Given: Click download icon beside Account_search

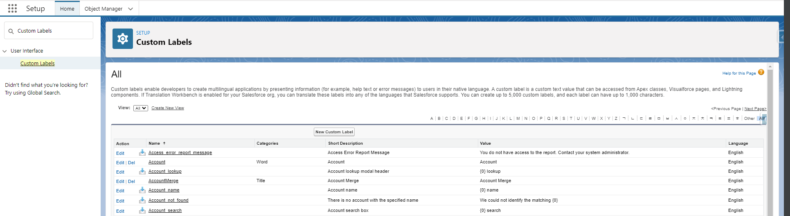Looking at the screenshot, I should click(142, 210).
